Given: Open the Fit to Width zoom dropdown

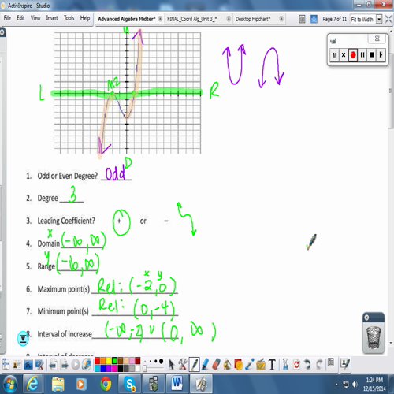Looking at the screenshot, I should point(379,19).
